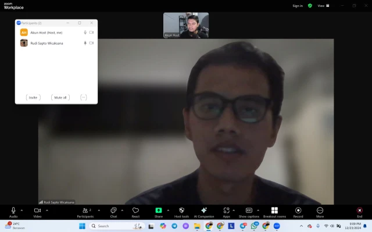372x232 pixels.
Task: Open the Windows Start menu
Action: pos(82,226)
